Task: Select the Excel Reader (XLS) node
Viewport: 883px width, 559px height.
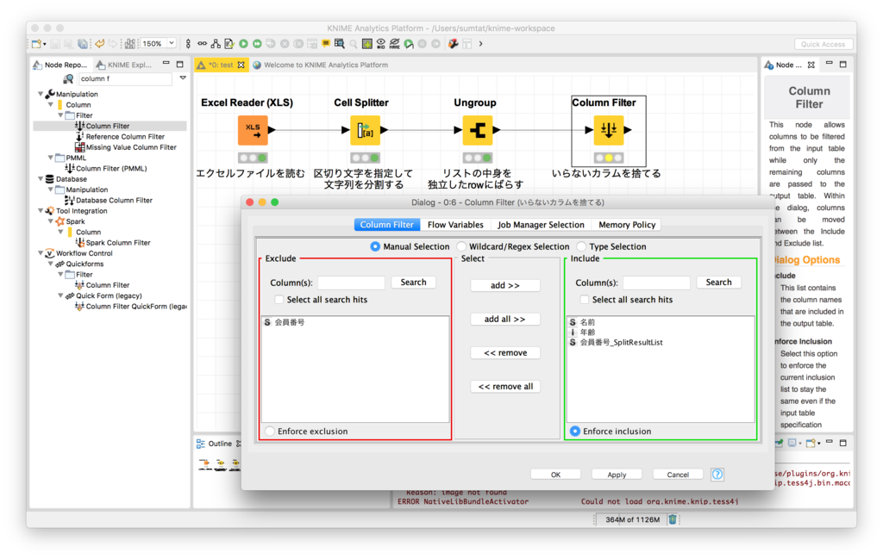Action: tap(253, 130)
